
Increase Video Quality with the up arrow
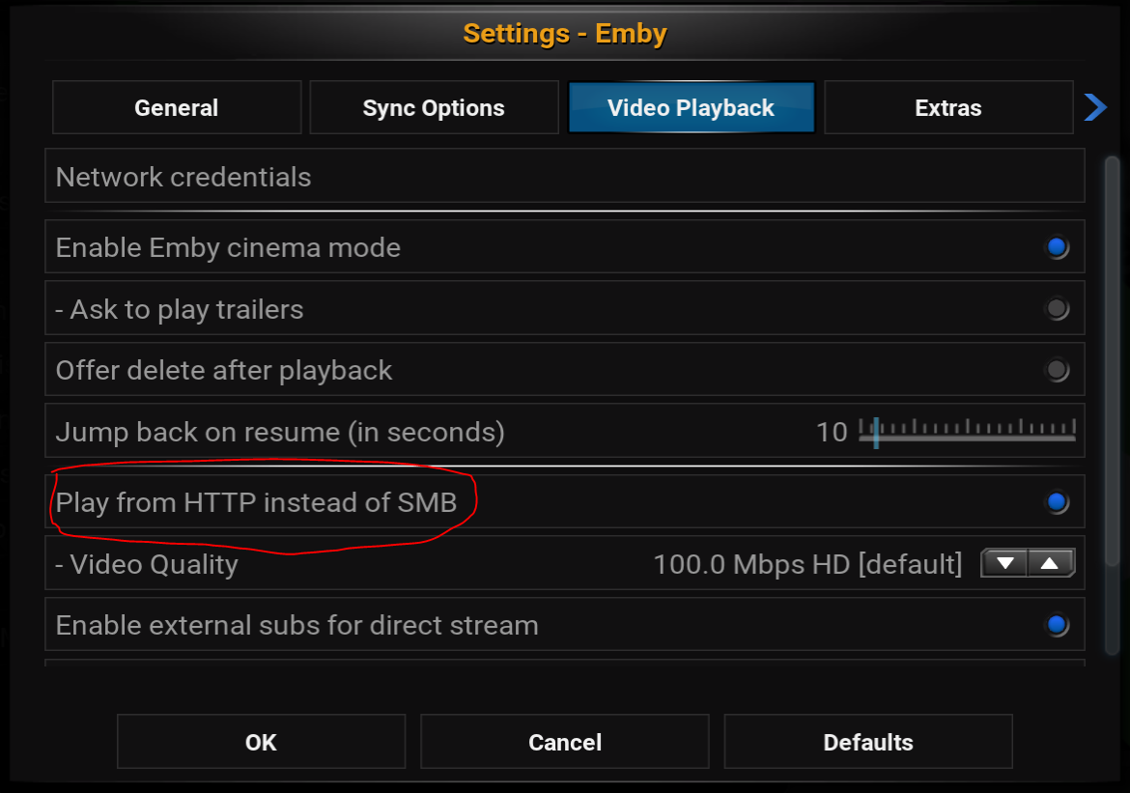[x=1052, y=563]
